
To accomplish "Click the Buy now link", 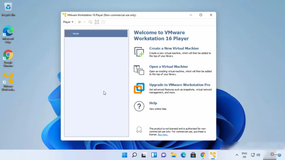I will coord(163,134).
